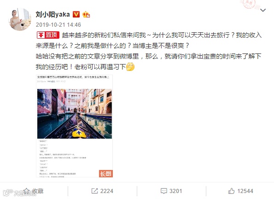Image resolution: width=274 pixels, height=199 pixels.
Task: Click the 长图 long-image label
Action: (x=106, y=174)
